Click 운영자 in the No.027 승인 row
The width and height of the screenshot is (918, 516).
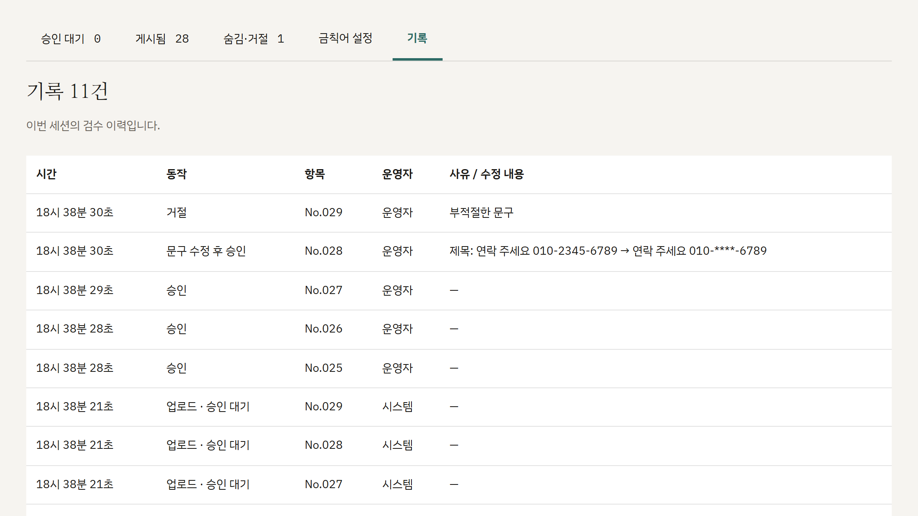[x=398, y=290]
